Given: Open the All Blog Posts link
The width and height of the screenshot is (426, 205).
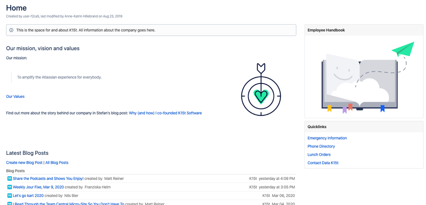Looking at the screenshot, I should click(57, 163).
